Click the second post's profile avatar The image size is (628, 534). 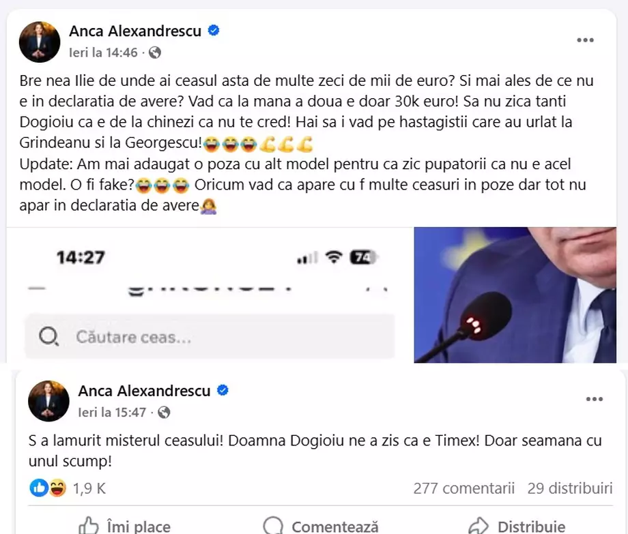tap(48, 401)
